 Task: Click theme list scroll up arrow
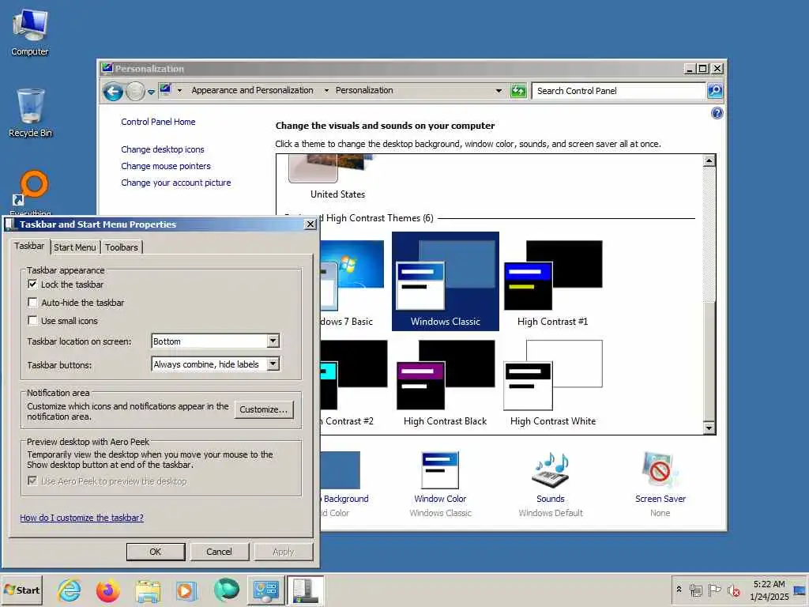point(709,160)
